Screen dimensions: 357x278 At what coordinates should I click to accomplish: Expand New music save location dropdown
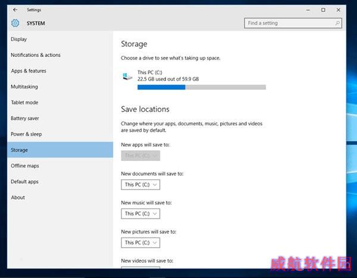coord(140,214)
